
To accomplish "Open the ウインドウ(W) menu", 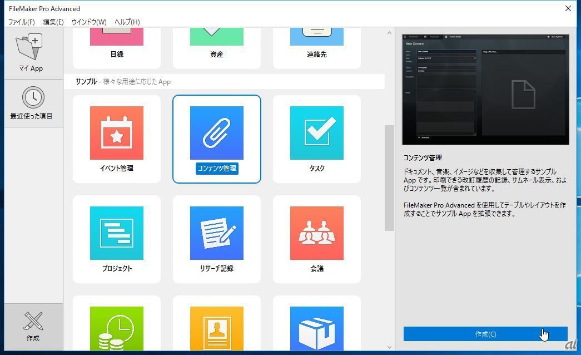I will 89,22.
